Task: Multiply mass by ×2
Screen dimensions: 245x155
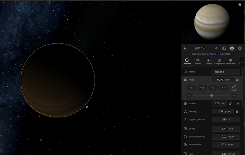Action: pyautogui.click(x=213, y=88)
